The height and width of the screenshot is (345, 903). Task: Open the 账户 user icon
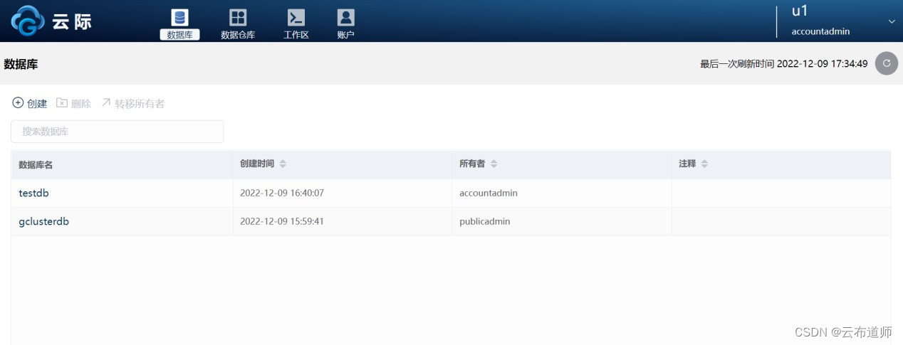(345, 23)
